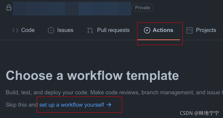Open the Pull requests tab
The height and width of the screenshot is (118, 223).
click(108, 30)
